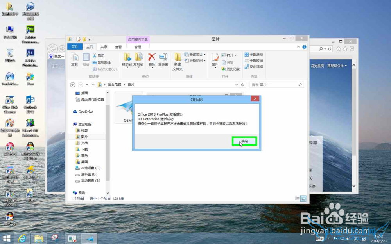Open the 文件 ribbon tab
The image size is (391, 244).
(x=75, y=46)
